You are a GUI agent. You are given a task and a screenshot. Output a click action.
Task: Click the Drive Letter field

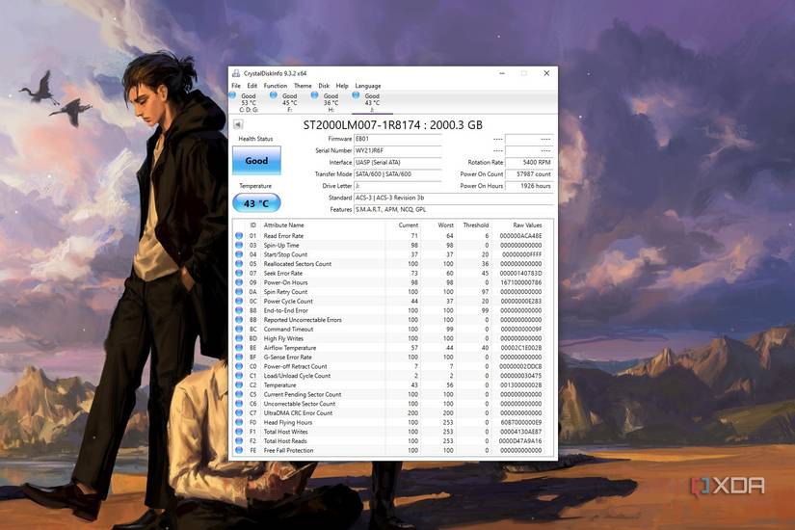398,186
